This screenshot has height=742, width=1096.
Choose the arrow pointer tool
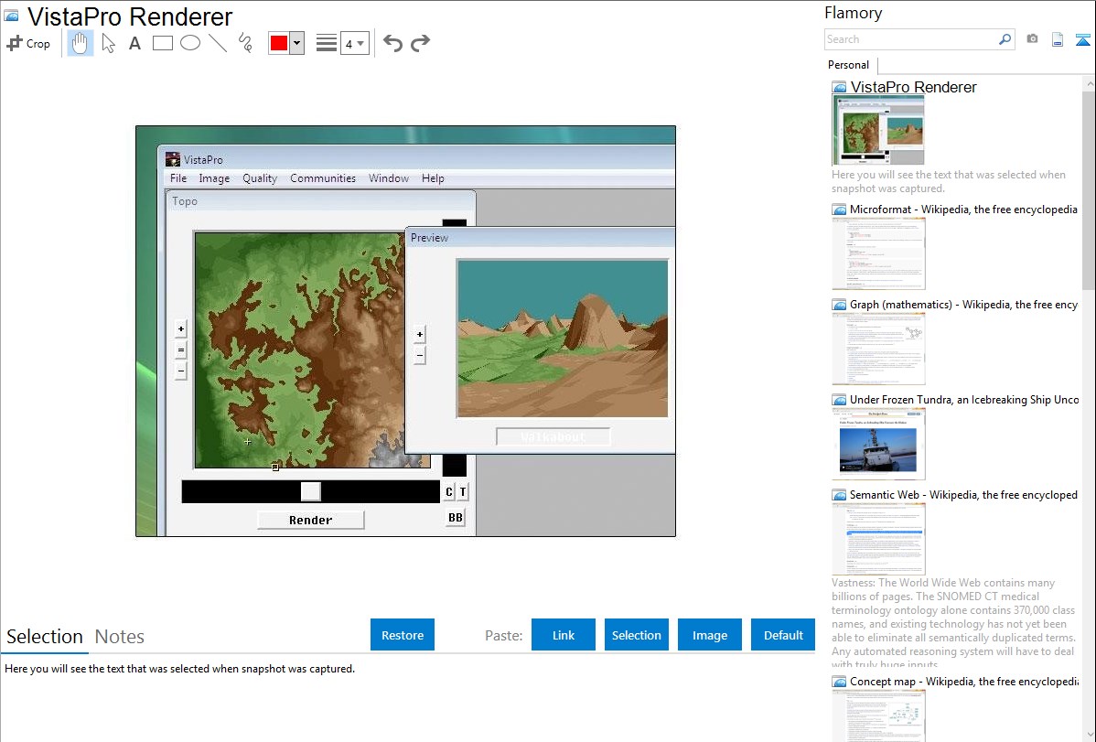click(x=108, y=43)
